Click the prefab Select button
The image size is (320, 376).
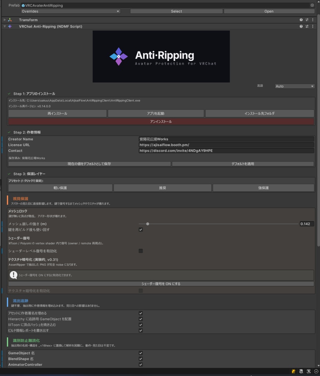point(176,11)
